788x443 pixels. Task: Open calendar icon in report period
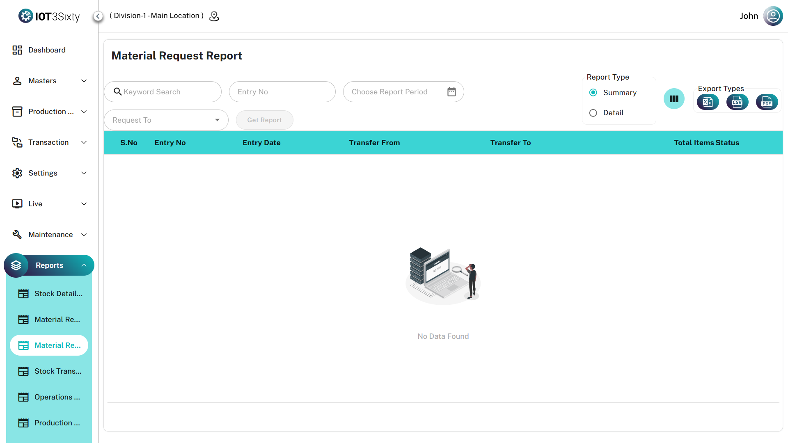pyautogui.click(x=451, y=92)
